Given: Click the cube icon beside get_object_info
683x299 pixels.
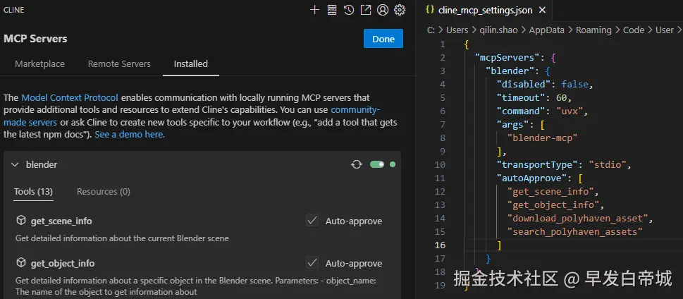Looking at the screenshot, I should point(21,263).
